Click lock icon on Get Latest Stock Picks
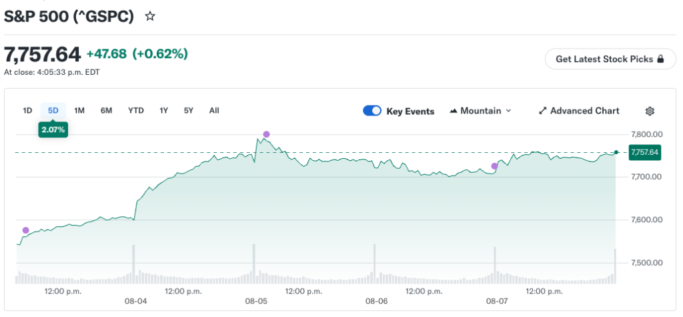The width and height of the screenshot is (683, 317). tap(660, 59)
